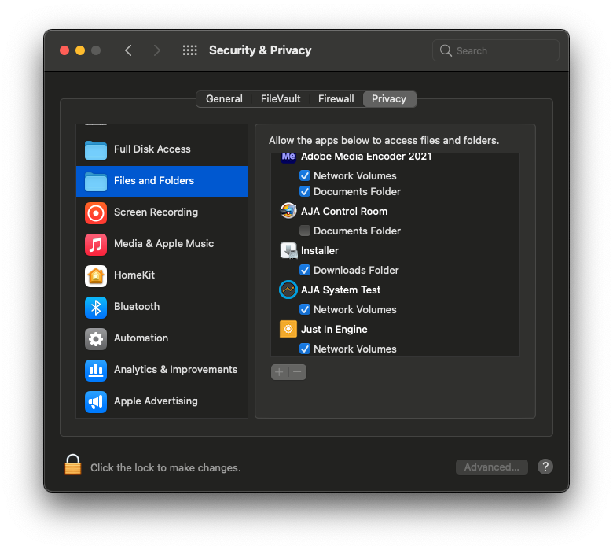This screenshot has height=550, width=613.
Task: Select the AJA System Test row
Action: click(395, 290)
